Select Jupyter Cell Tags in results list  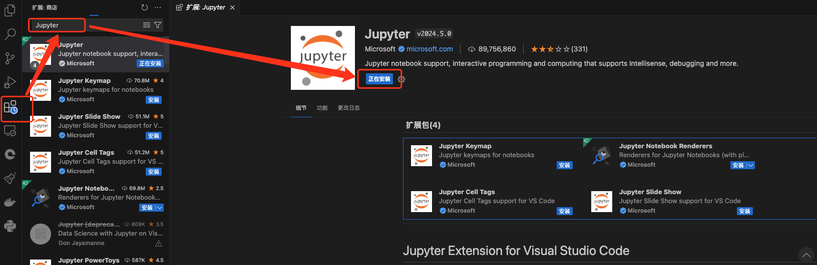[96, 162]
